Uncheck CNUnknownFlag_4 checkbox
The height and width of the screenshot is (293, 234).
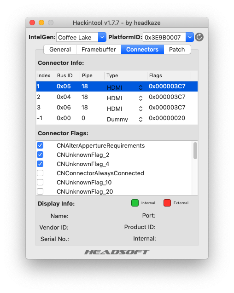pyautogui.click(x=40, y=164)
